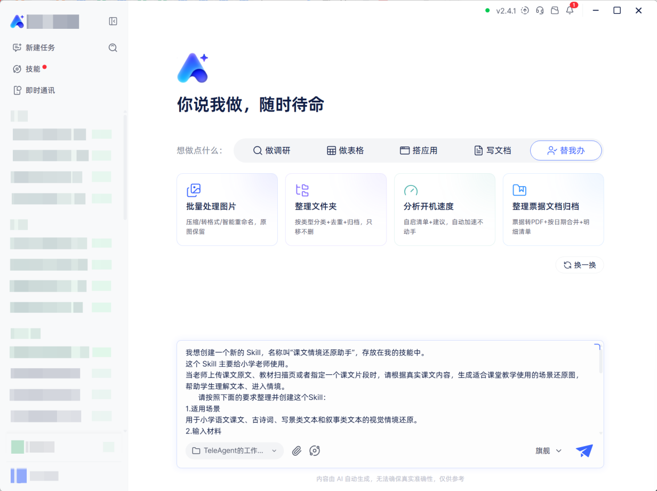Create a new task via 新建任务
The height and width of the screenshot is (491, 657).
click(x=34, y=47)
